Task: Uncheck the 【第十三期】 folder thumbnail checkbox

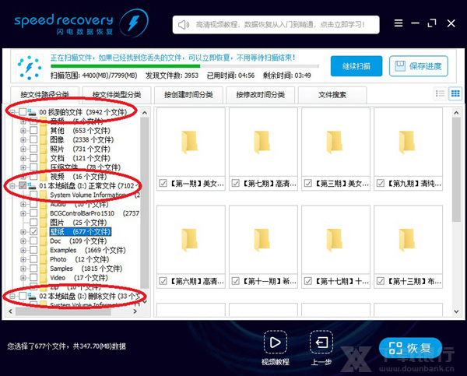Action: pyautogui.click(x=381, y=281)
